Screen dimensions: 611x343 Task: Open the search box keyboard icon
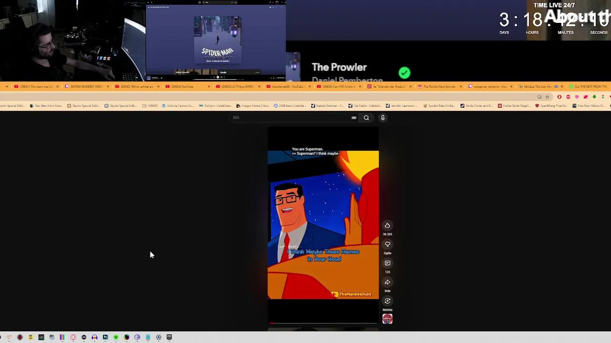[x=354, y=118]
